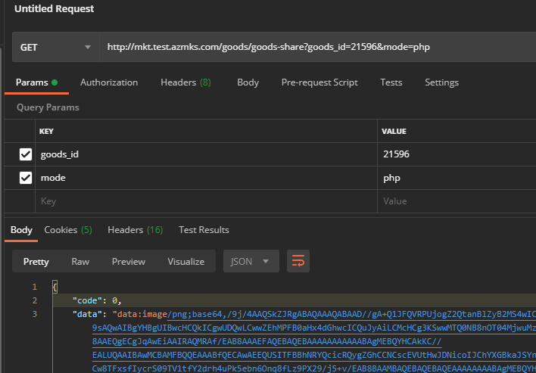Viewport: 536px width, 373px height.
Task: Uncheck the mode parameter checkbox
Action: tap(26, 178)
